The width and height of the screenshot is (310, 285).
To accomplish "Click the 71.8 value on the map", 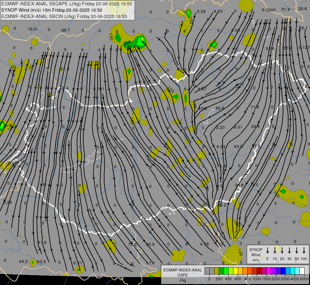I will point(255,107).
